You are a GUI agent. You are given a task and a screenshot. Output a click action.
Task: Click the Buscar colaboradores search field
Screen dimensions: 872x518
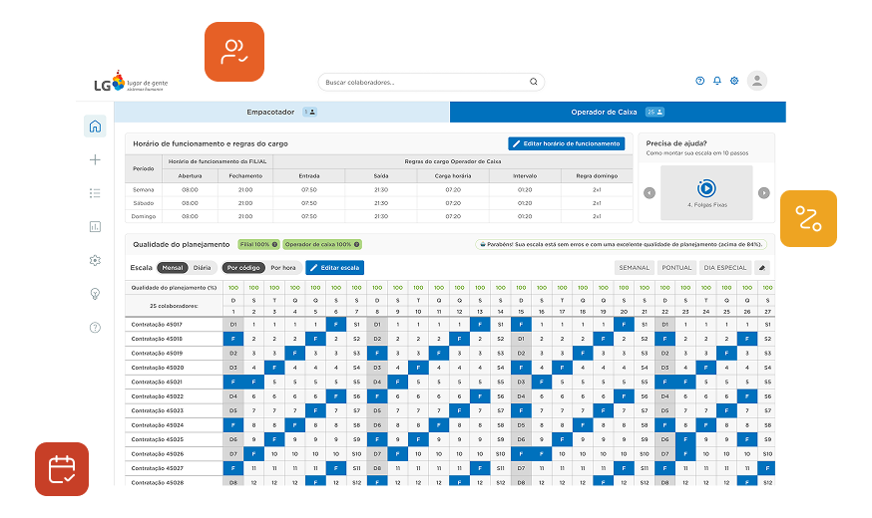(x=429, y=82)
